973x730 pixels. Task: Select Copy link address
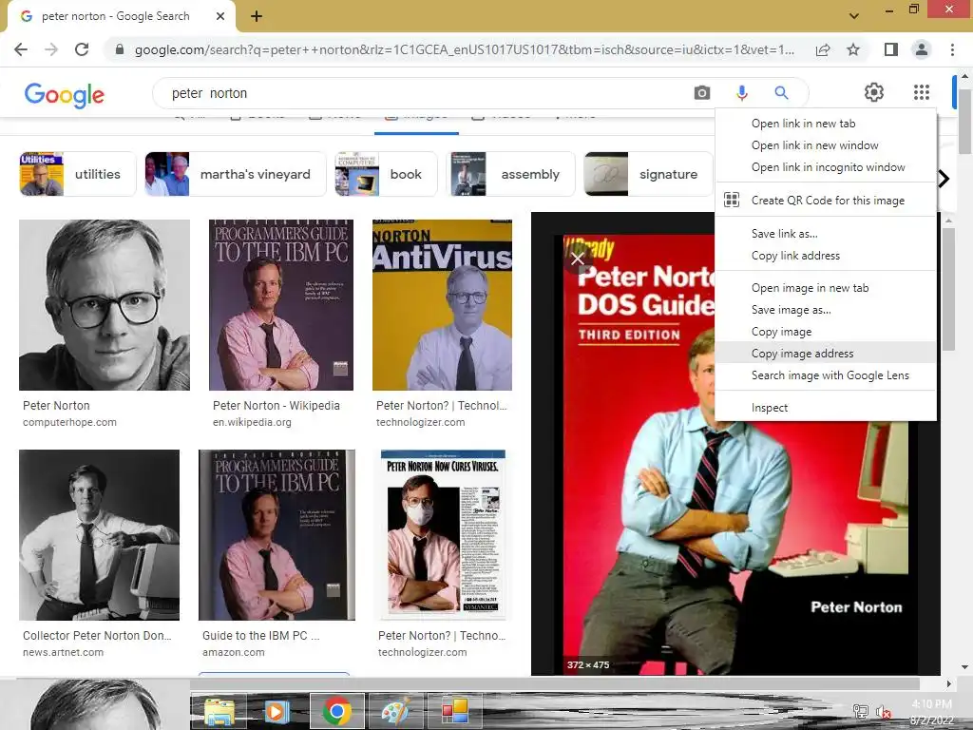[826, 256]
